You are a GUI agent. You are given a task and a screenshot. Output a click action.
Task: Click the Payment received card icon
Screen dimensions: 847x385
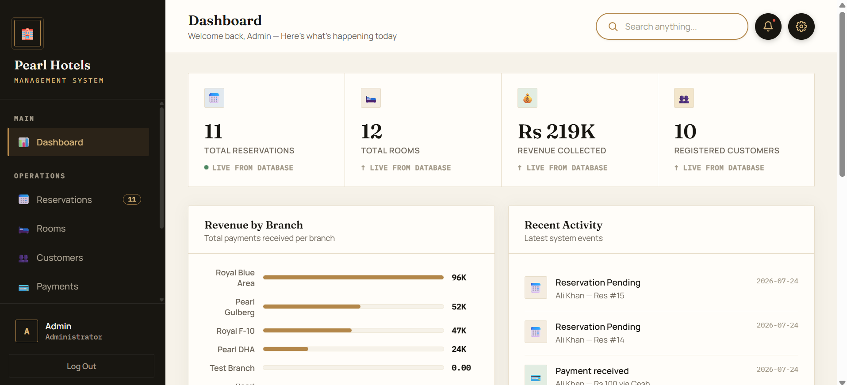coord(536,375)
